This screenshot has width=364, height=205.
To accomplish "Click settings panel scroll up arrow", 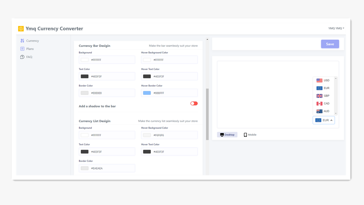I will [x=207, y=39].
